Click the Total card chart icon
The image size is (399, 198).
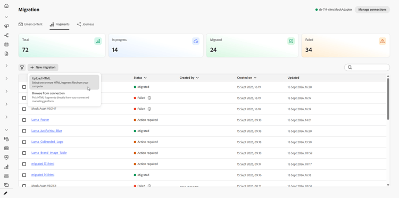pos(98,41)
